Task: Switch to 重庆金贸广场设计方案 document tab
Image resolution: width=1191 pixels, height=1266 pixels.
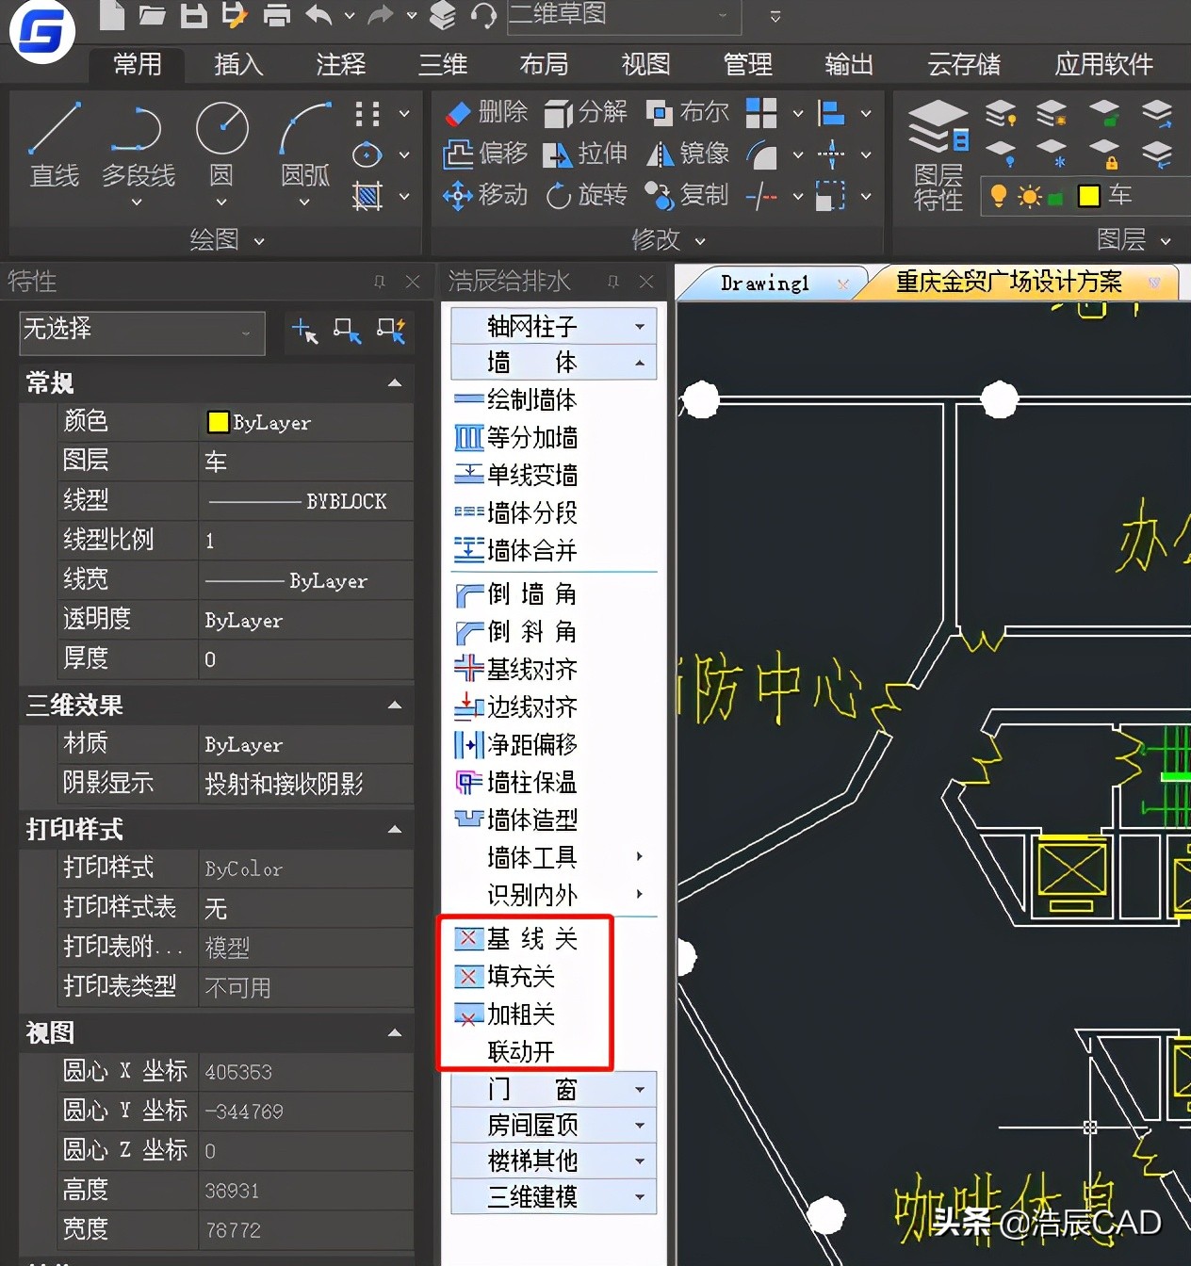Action: coord(1009,282)
